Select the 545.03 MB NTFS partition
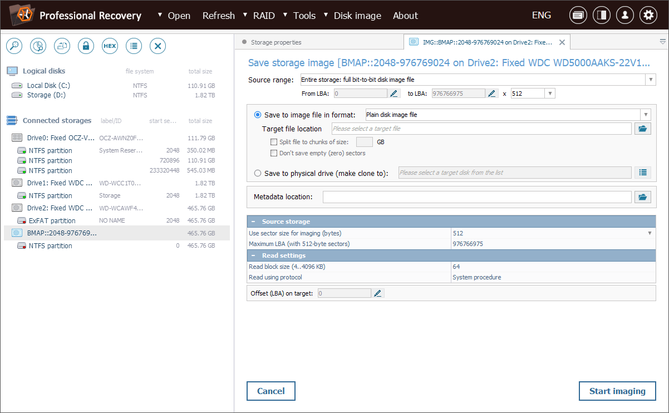669x413 pixels. tap(116, 170)
